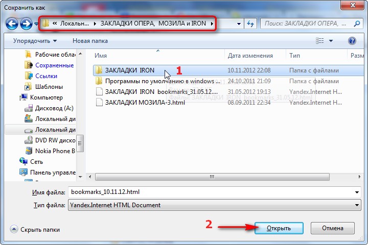Viewport: 368px width, 245px height.
Task: Sort by the «Имя» column header
Action: pos(101,56)
